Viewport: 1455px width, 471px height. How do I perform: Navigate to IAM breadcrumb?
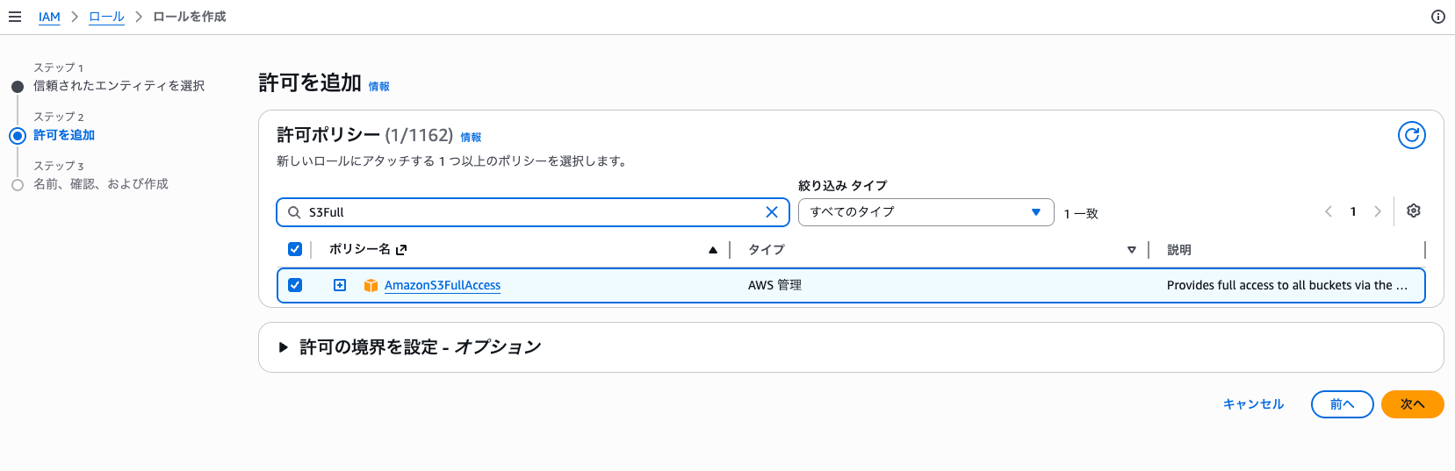(49, 17)
